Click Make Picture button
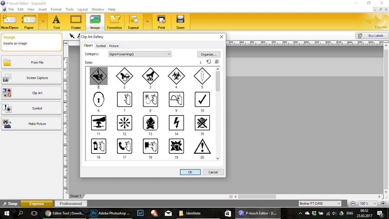The image size is (389, 219). point(31,124)
